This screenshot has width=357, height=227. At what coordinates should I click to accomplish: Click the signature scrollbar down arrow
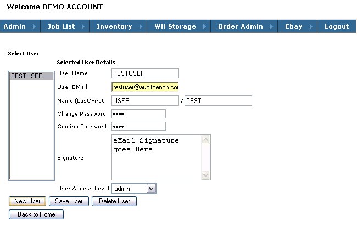pyautogui.click(x=206, y=175)
